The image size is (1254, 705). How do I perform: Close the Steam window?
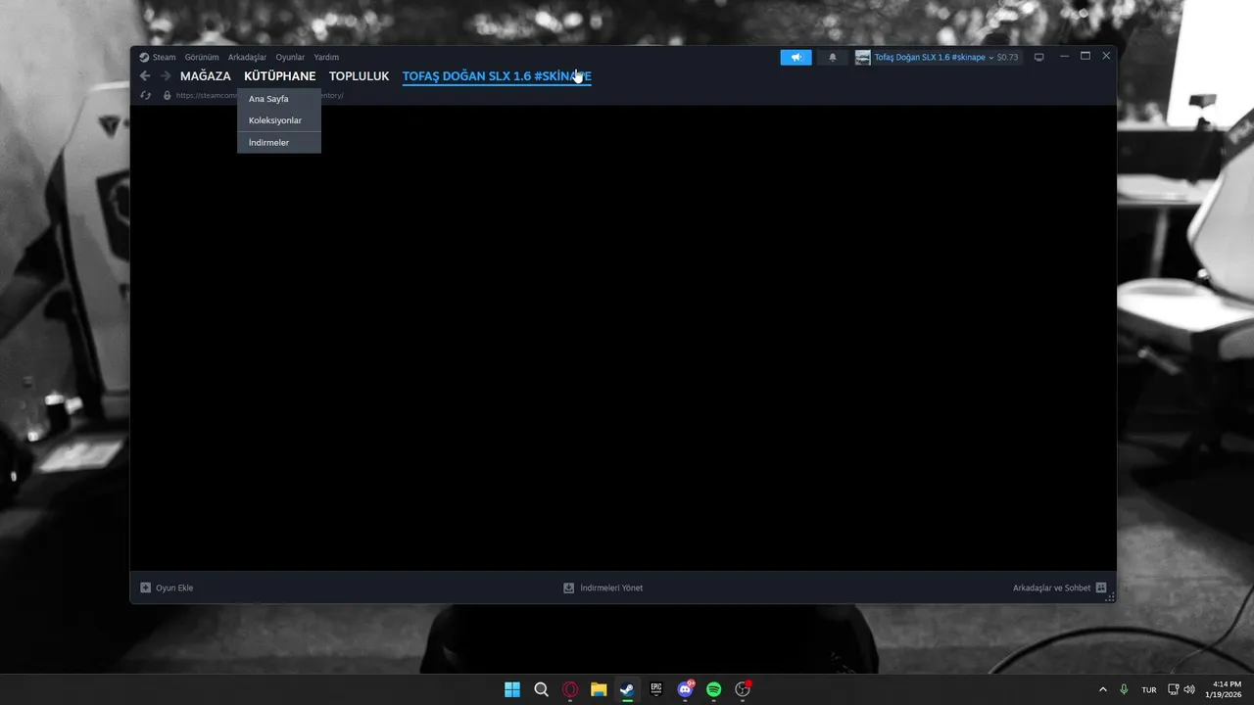point(1106,57)
